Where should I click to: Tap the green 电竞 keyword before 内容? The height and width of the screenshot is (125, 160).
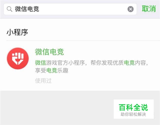pyautogui.click(x=129, y=63)
